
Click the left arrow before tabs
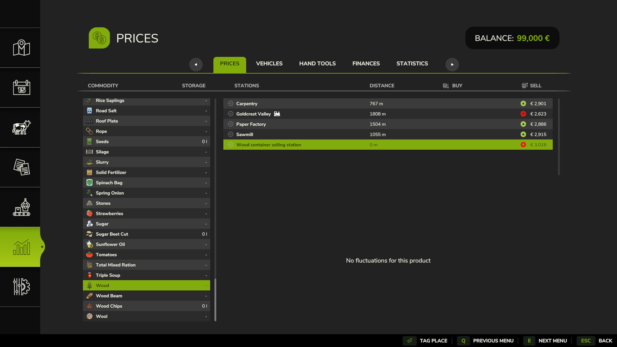(196, 64)
